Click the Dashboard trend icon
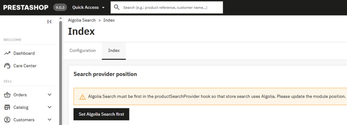347x125 pixels. click(x=7, y=53)
